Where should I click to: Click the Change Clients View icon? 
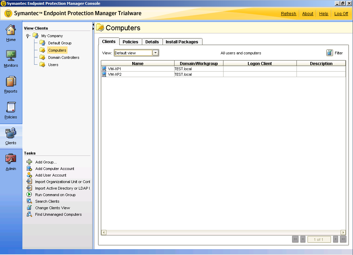29,208
